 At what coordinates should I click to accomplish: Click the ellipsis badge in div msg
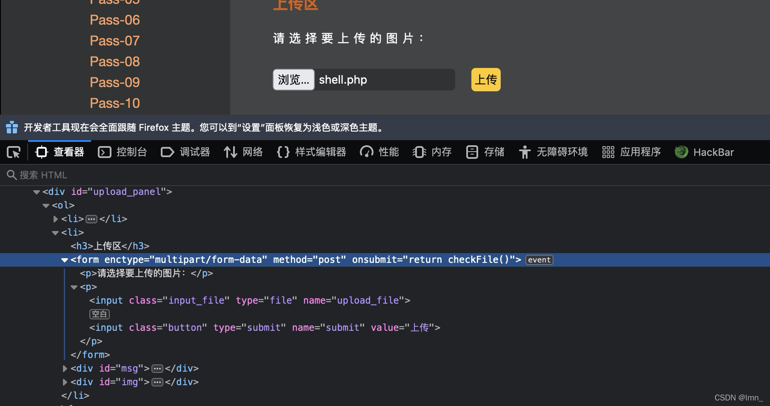(x=157, y=369)
